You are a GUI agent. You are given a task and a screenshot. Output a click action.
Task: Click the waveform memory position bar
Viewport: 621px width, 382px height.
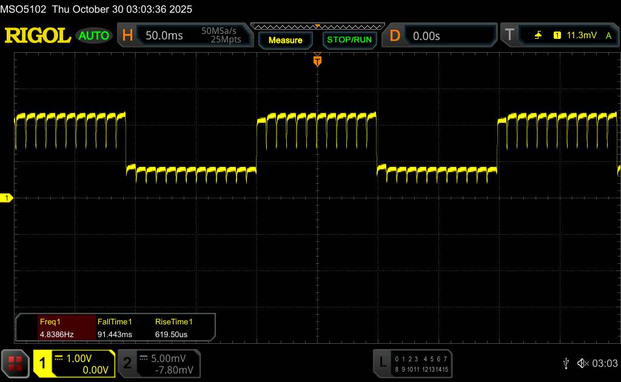pos(317,26)
